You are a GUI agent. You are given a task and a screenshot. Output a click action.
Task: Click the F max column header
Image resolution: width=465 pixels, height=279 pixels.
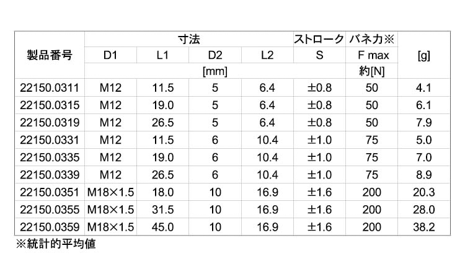372,55
